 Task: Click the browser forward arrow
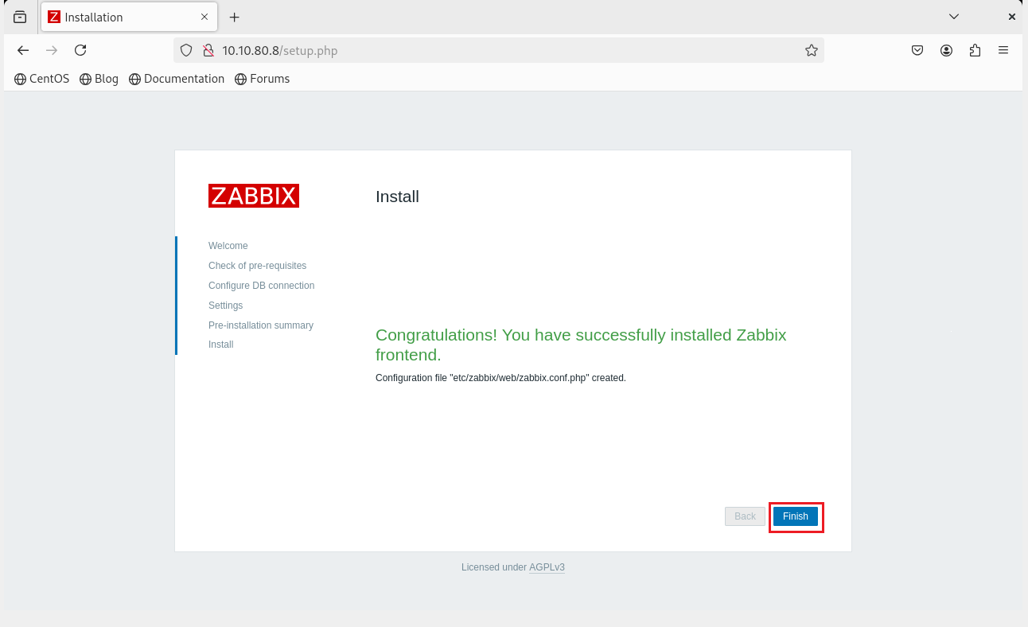pos(52,50)
